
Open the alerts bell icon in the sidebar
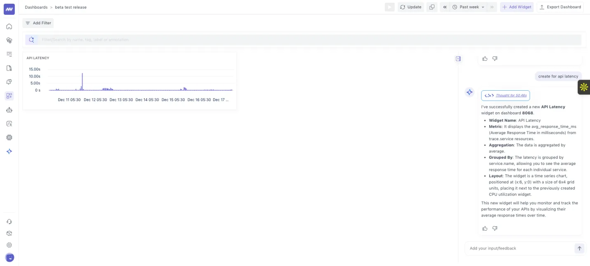(x=9, y=82)
